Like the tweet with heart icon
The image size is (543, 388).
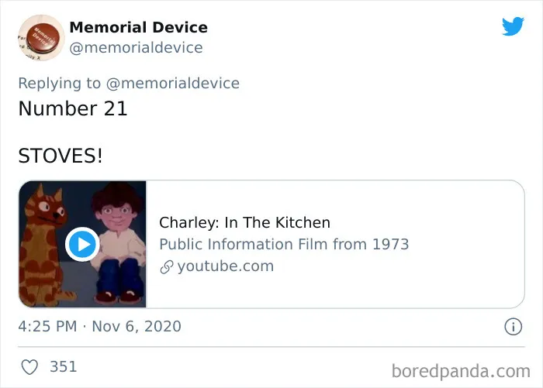(x=29, y=367)
